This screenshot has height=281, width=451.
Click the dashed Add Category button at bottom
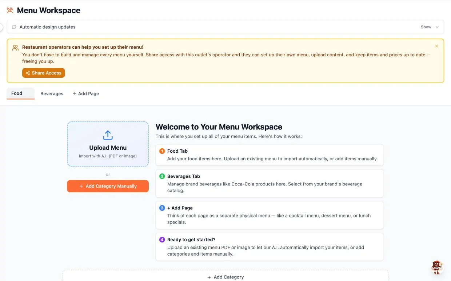coord(225,276)
